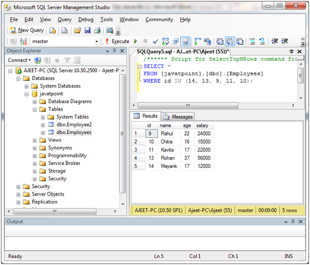Click the Comment out lines icon
This screenshot has width=310, height=265.
pyautogui.click(x=252, y=41)
